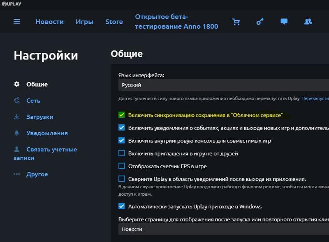Select Загрузки settings section
This screenshot has height=242, width=329.
(39, 117)
